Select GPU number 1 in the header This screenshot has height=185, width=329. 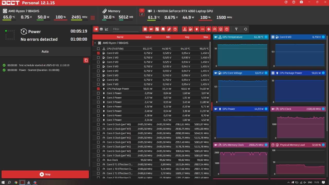click(142, 11)
